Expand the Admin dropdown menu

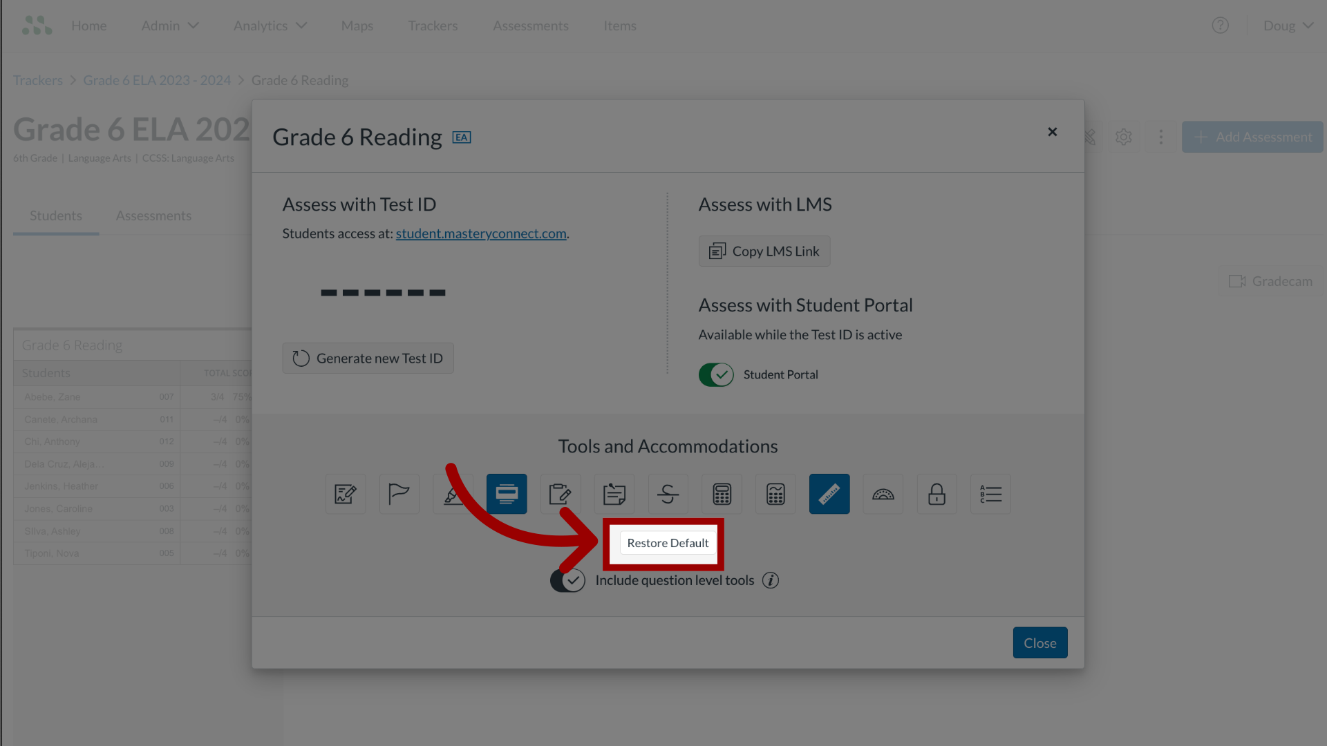[x=170, y=26]
